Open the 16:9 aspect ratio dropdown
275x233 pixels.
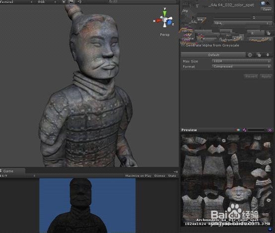(17, 175)
